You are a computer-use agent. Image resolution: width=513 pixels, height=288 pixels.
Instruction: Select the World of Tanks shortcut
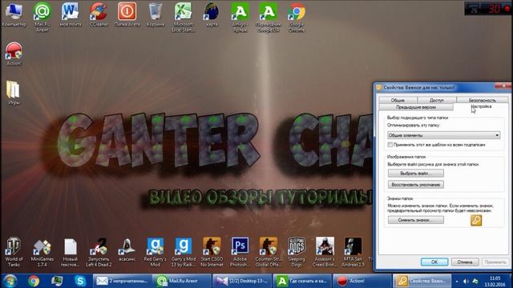[14, 252]
